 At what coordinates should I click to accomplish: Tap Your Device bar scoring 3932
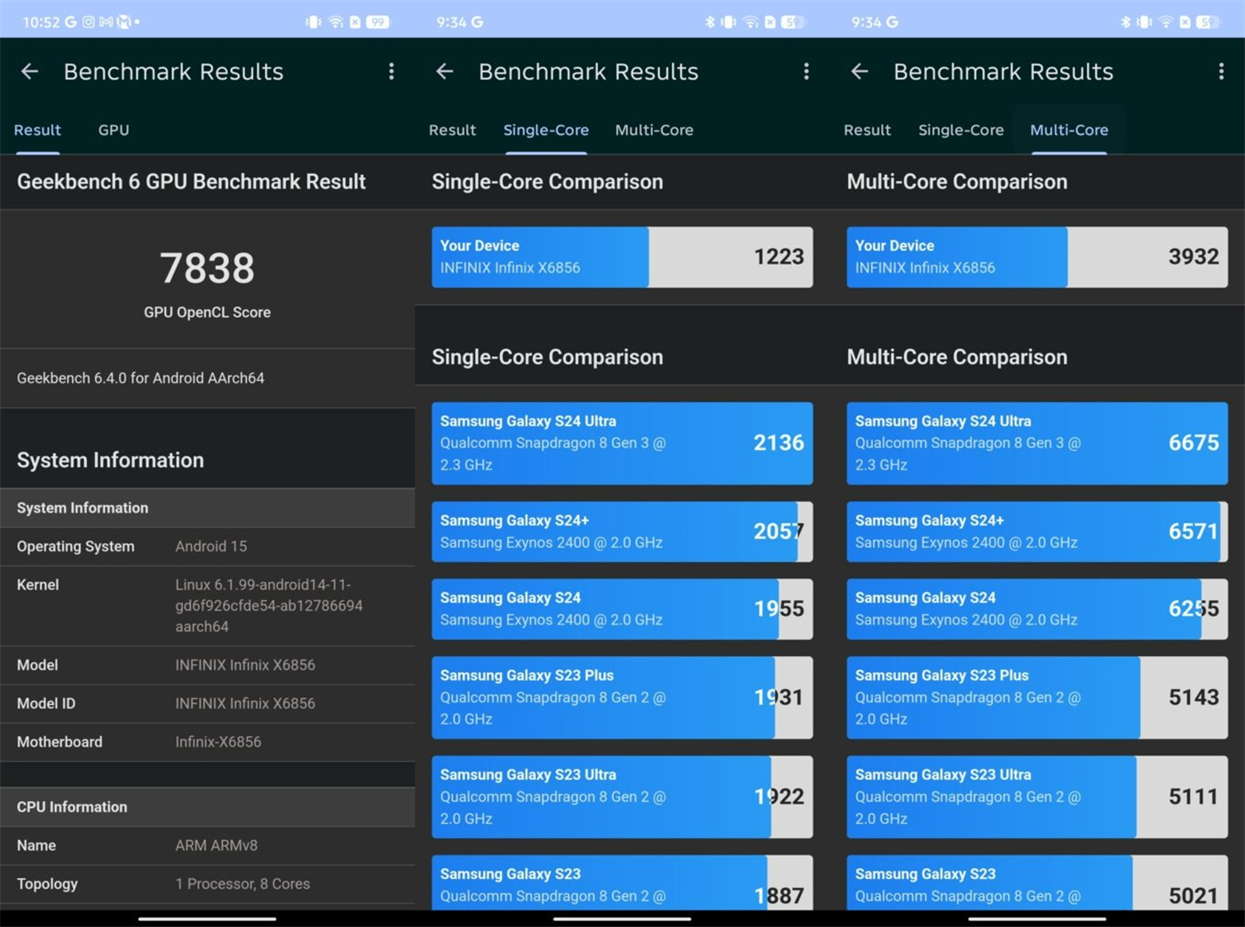(1037, 257)
